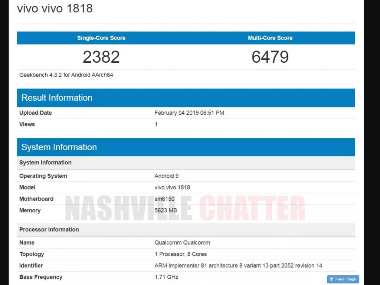
Task: Click the Geekbench 4.3.2 for Android AArch64 text
Action: tap(66, 75)
